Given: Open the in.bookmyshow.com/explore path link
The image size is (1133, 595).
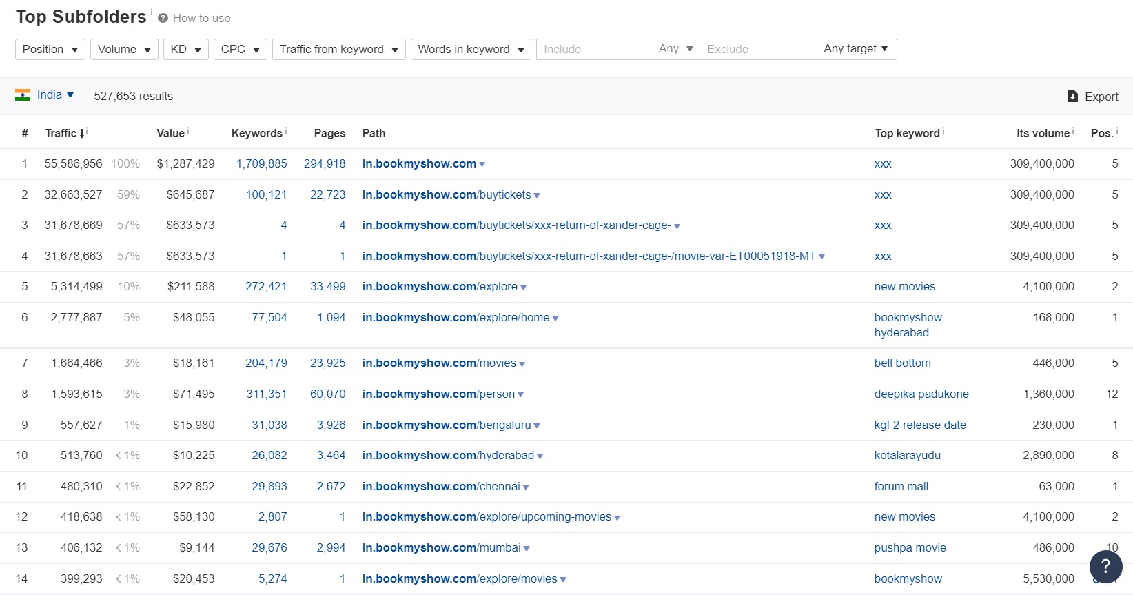Looking at the screenshot, I should click(440, 286).
